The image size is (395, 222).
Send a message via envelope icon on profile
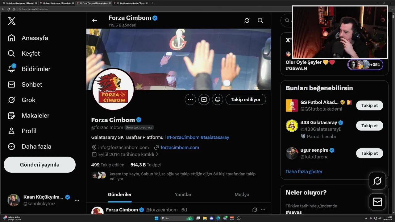tap(204, 99)
